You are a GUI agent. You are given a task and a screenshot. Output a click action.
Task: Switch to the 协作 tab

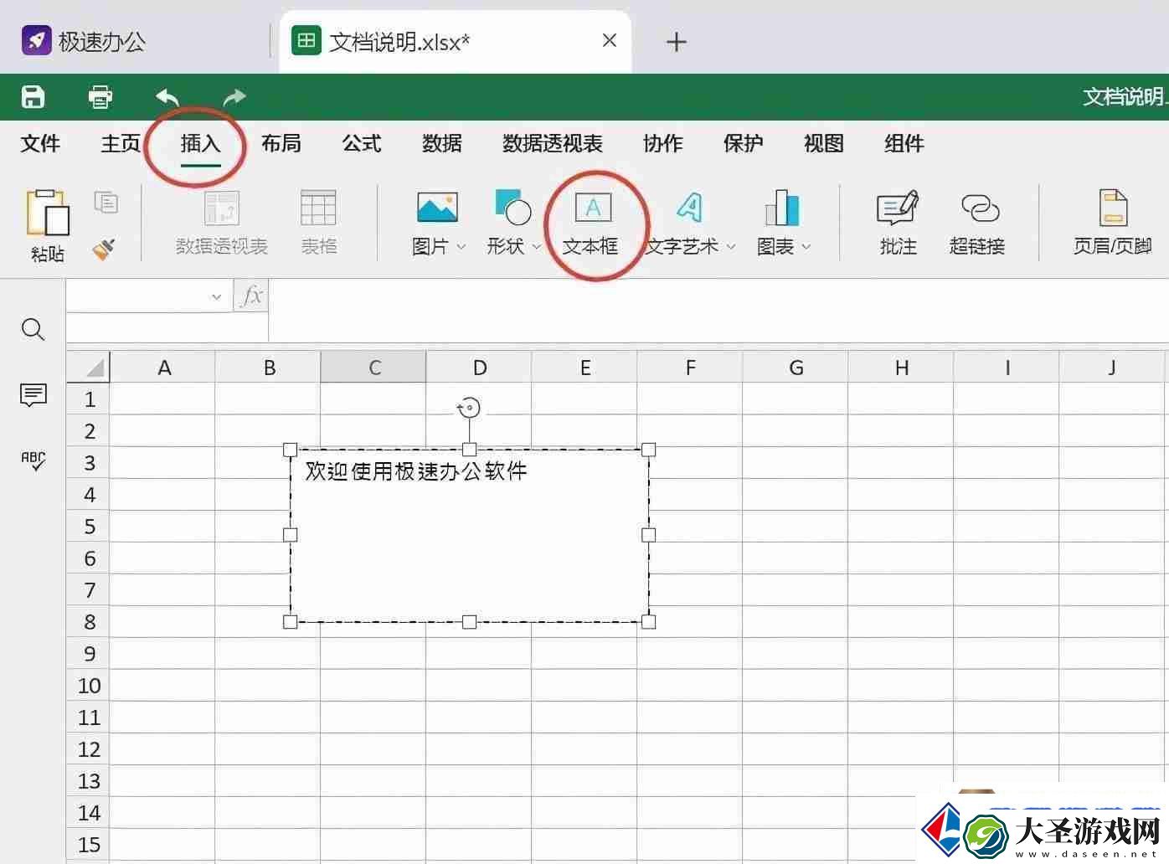click(x=663, y=144)
